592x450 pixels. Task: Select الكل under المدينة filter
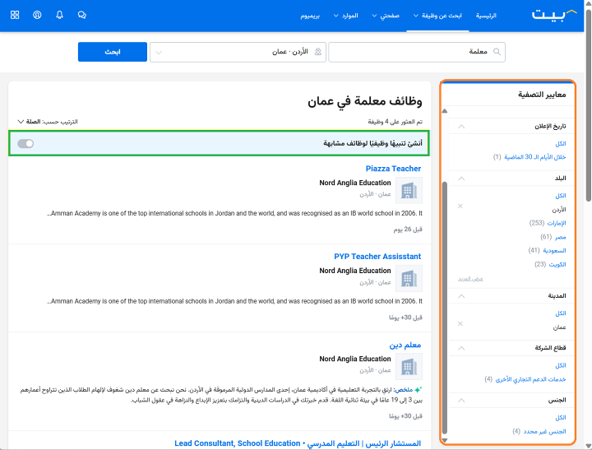coord(561,313)
